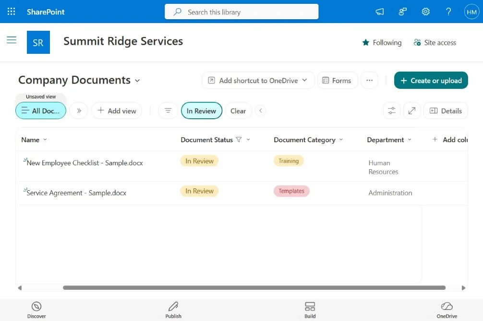Click In Review status of Service Agreement
The width and height of the screenshot is (483, 321).
click(x=199, y=191)
